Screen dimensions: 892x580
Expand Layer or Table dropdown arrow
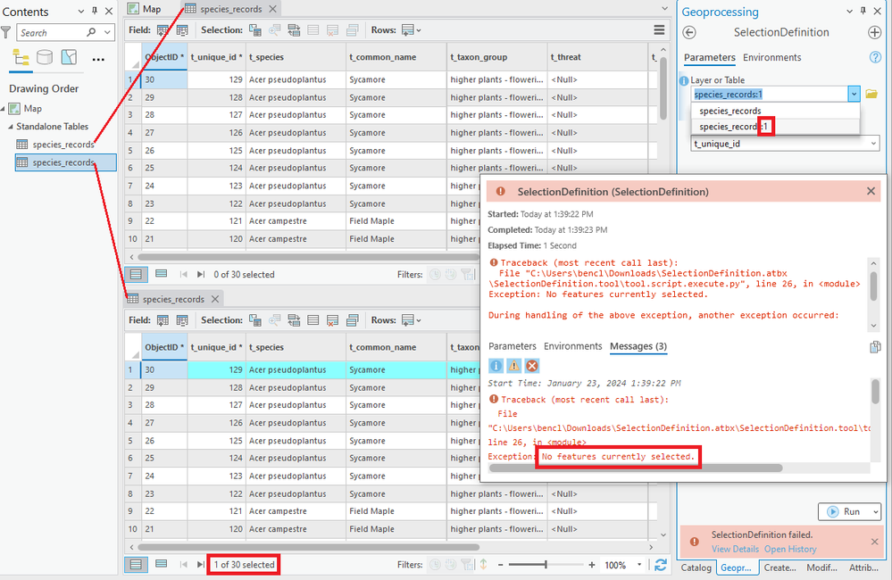[x=854, y=95]
